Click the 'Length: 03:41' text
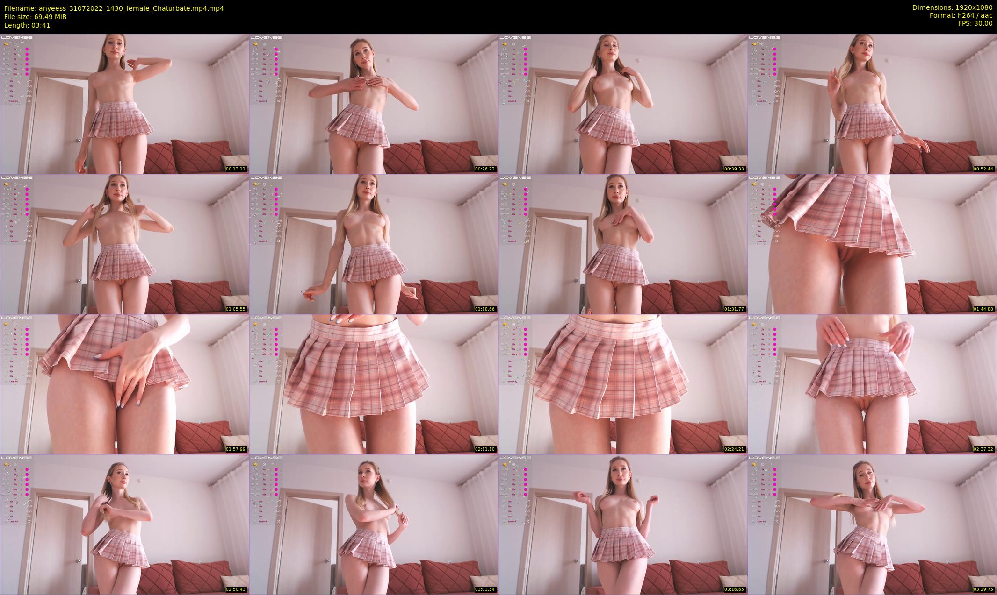 (27, 25)
